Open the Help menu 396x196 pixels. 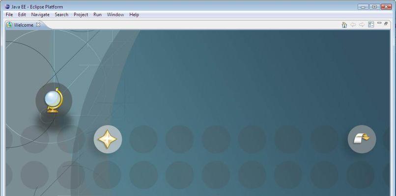coord(134,15)
